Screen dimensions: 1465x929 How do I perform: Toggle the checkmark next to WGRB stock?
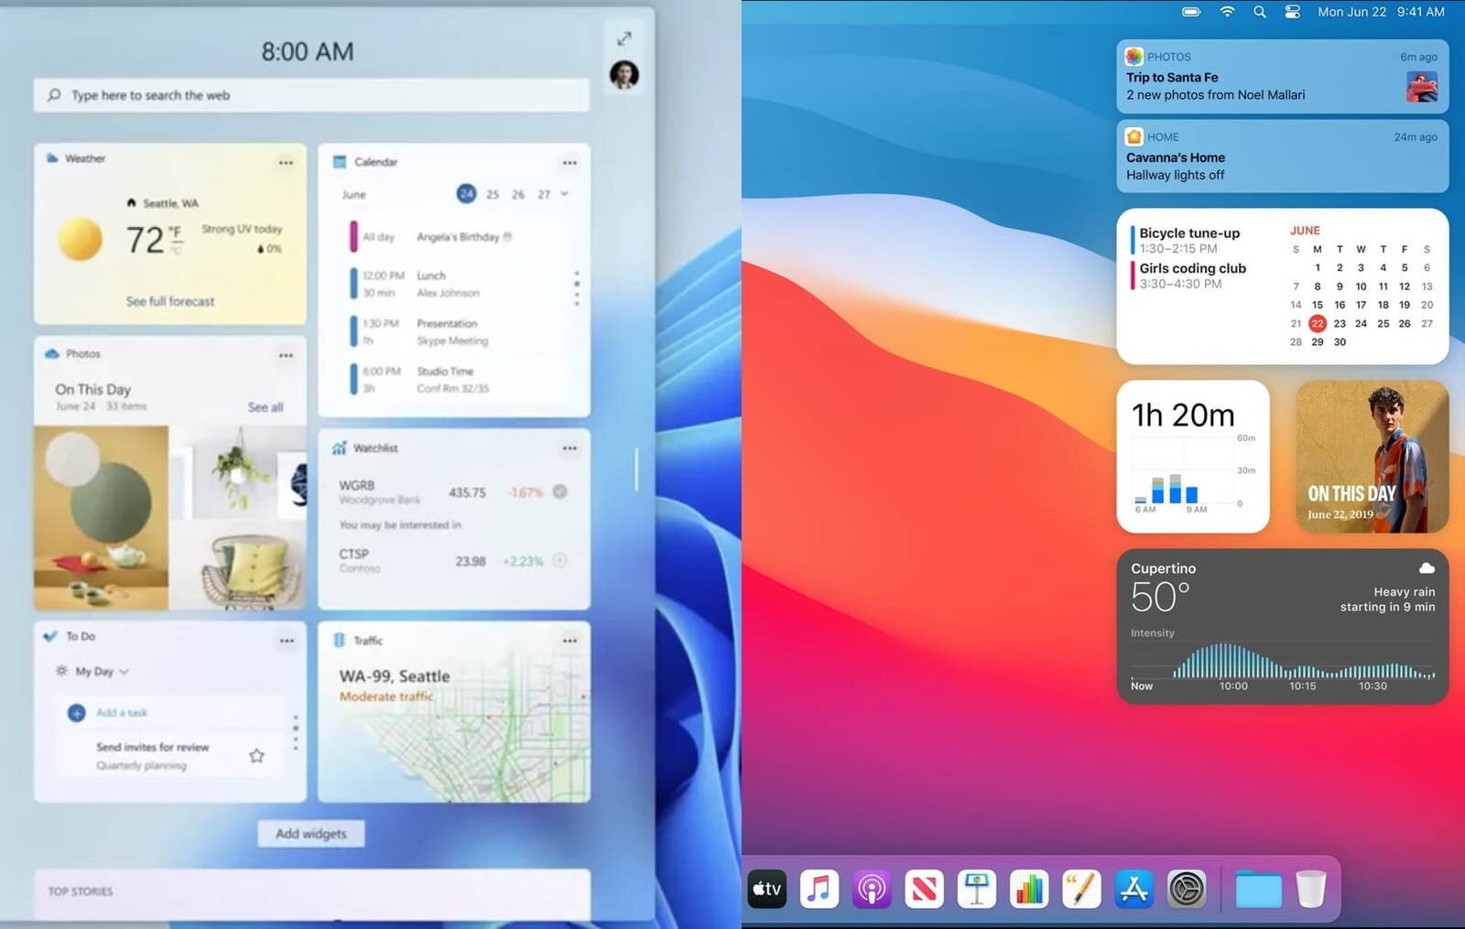pos(558,492)
